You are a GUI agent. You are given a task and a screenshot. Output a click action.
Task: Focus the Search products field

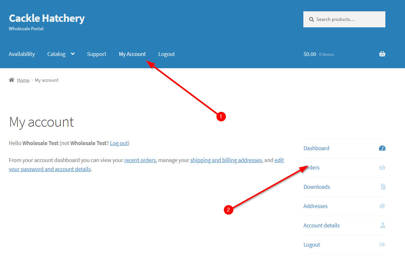pyautogui.click(x=344, y=19)
